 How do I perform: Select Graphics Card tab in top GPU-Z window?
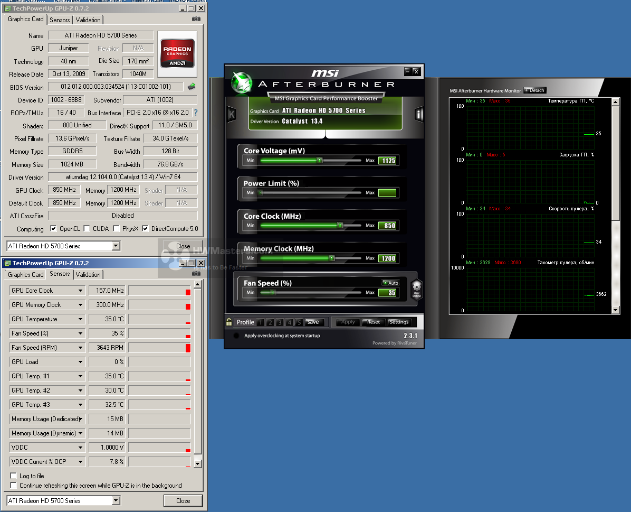tap(26, 19)
